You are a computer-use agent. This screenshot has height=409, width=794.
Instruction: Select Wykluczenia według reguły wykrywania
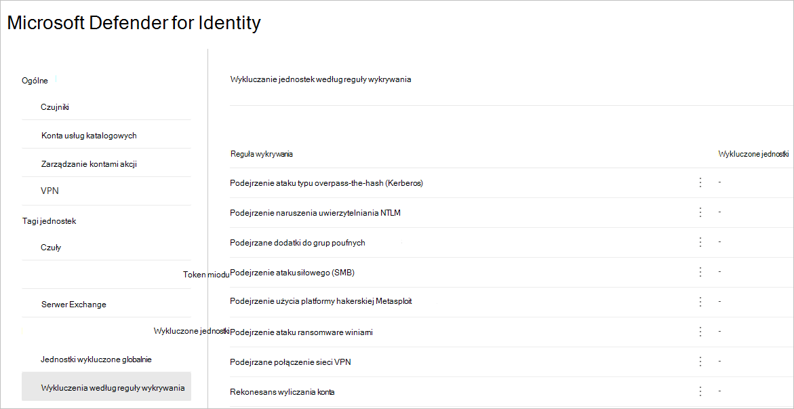coord(113,388)
